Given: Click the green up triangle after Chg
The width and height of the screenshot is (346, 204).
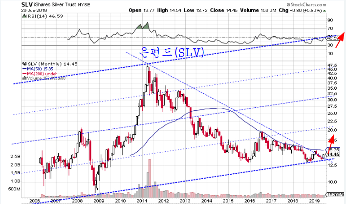Looking at the screenshot, I should pos(324,10).
